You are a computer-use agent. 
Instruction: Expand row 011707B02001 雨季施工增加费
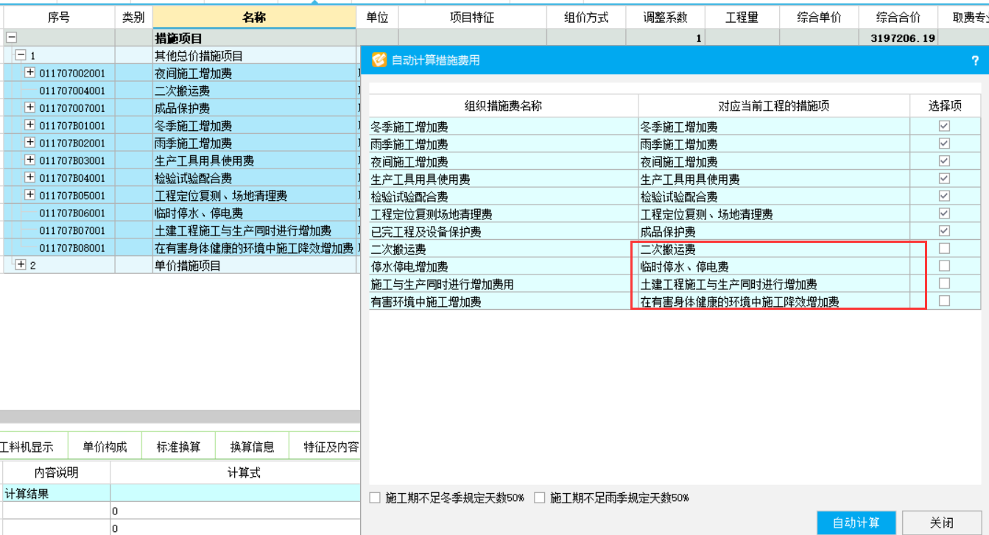(x=30, y=142)
